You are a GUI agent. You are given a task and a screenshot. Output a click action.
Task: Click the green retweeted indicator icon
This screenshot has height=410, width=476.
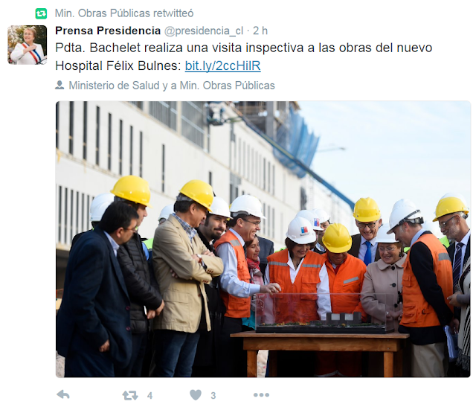point(41,13)
